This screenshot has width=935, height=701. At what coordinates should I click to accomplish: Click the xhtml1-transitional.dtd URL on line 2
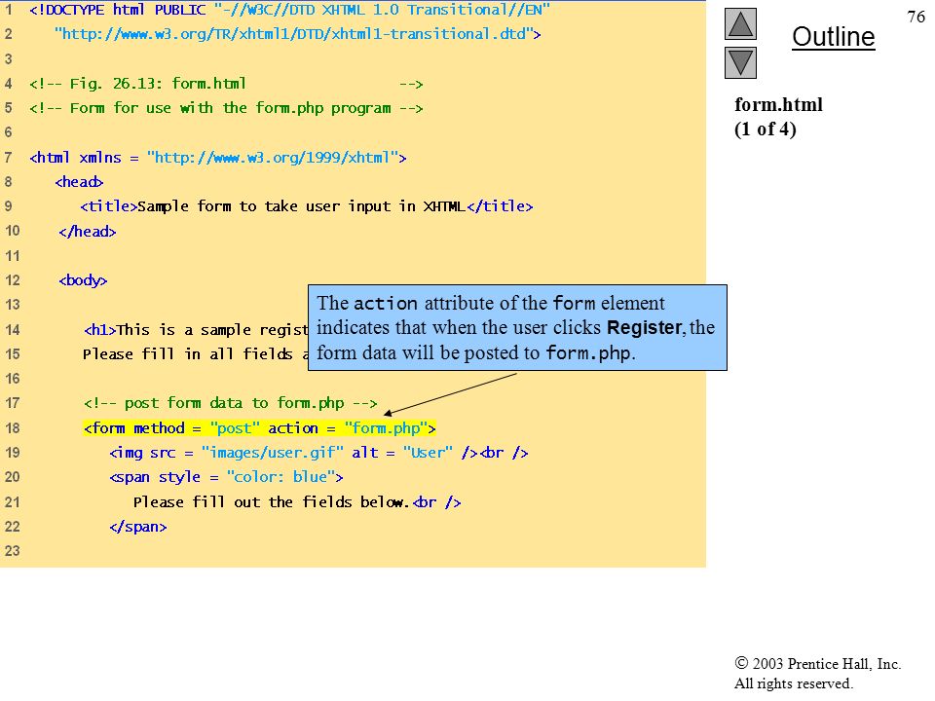click(x=298, y=34)
